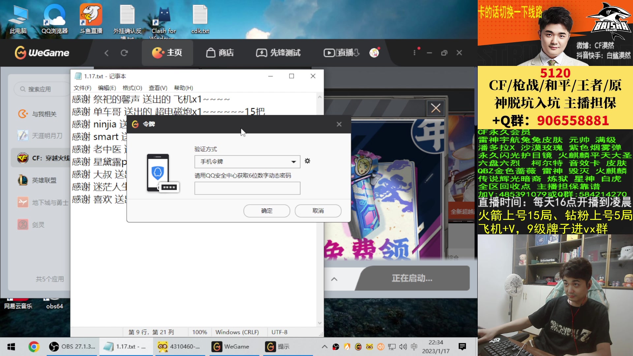Close the promotional popup with X
Viewport: 633px width, 356px height.
[x=436, y=108]
